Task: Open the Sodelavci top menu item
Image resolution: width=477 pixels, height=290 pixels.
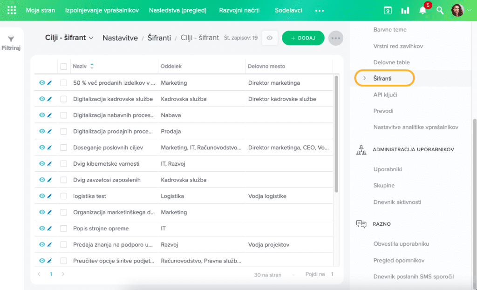Action: (288, 10)
